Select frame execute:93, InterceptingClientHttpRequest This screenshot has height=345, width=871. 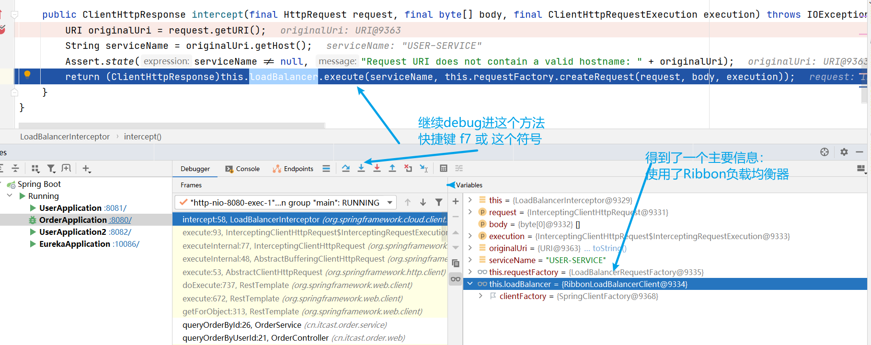click(310, 232)
